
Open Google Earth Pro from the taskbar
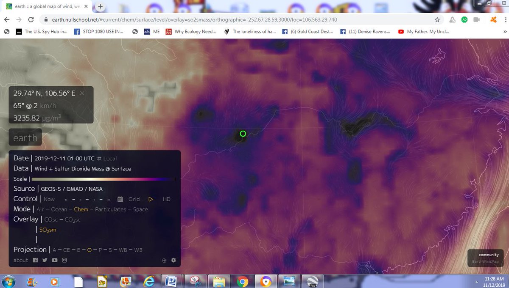(313, 281)
